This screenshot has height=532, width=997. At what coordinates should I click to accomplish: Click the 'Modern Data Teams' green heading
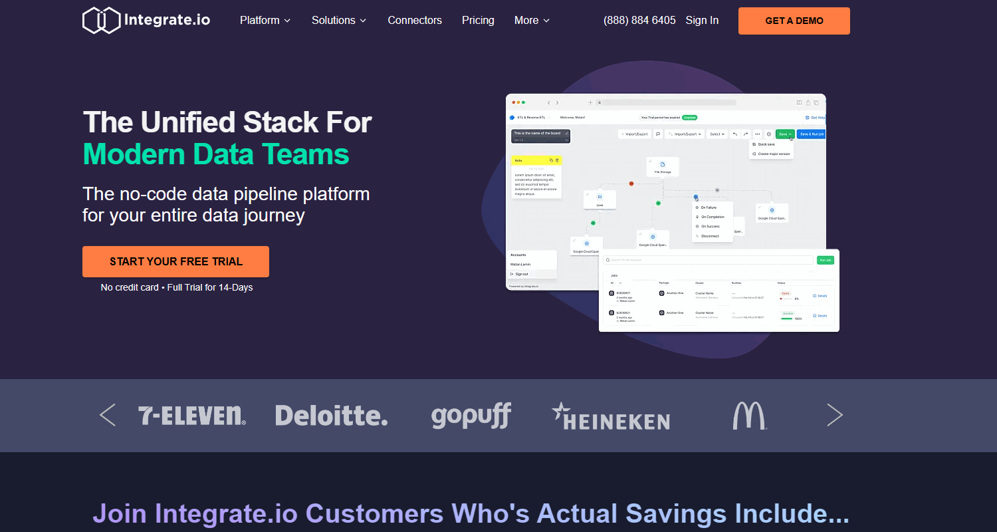[x=216, y=154]
